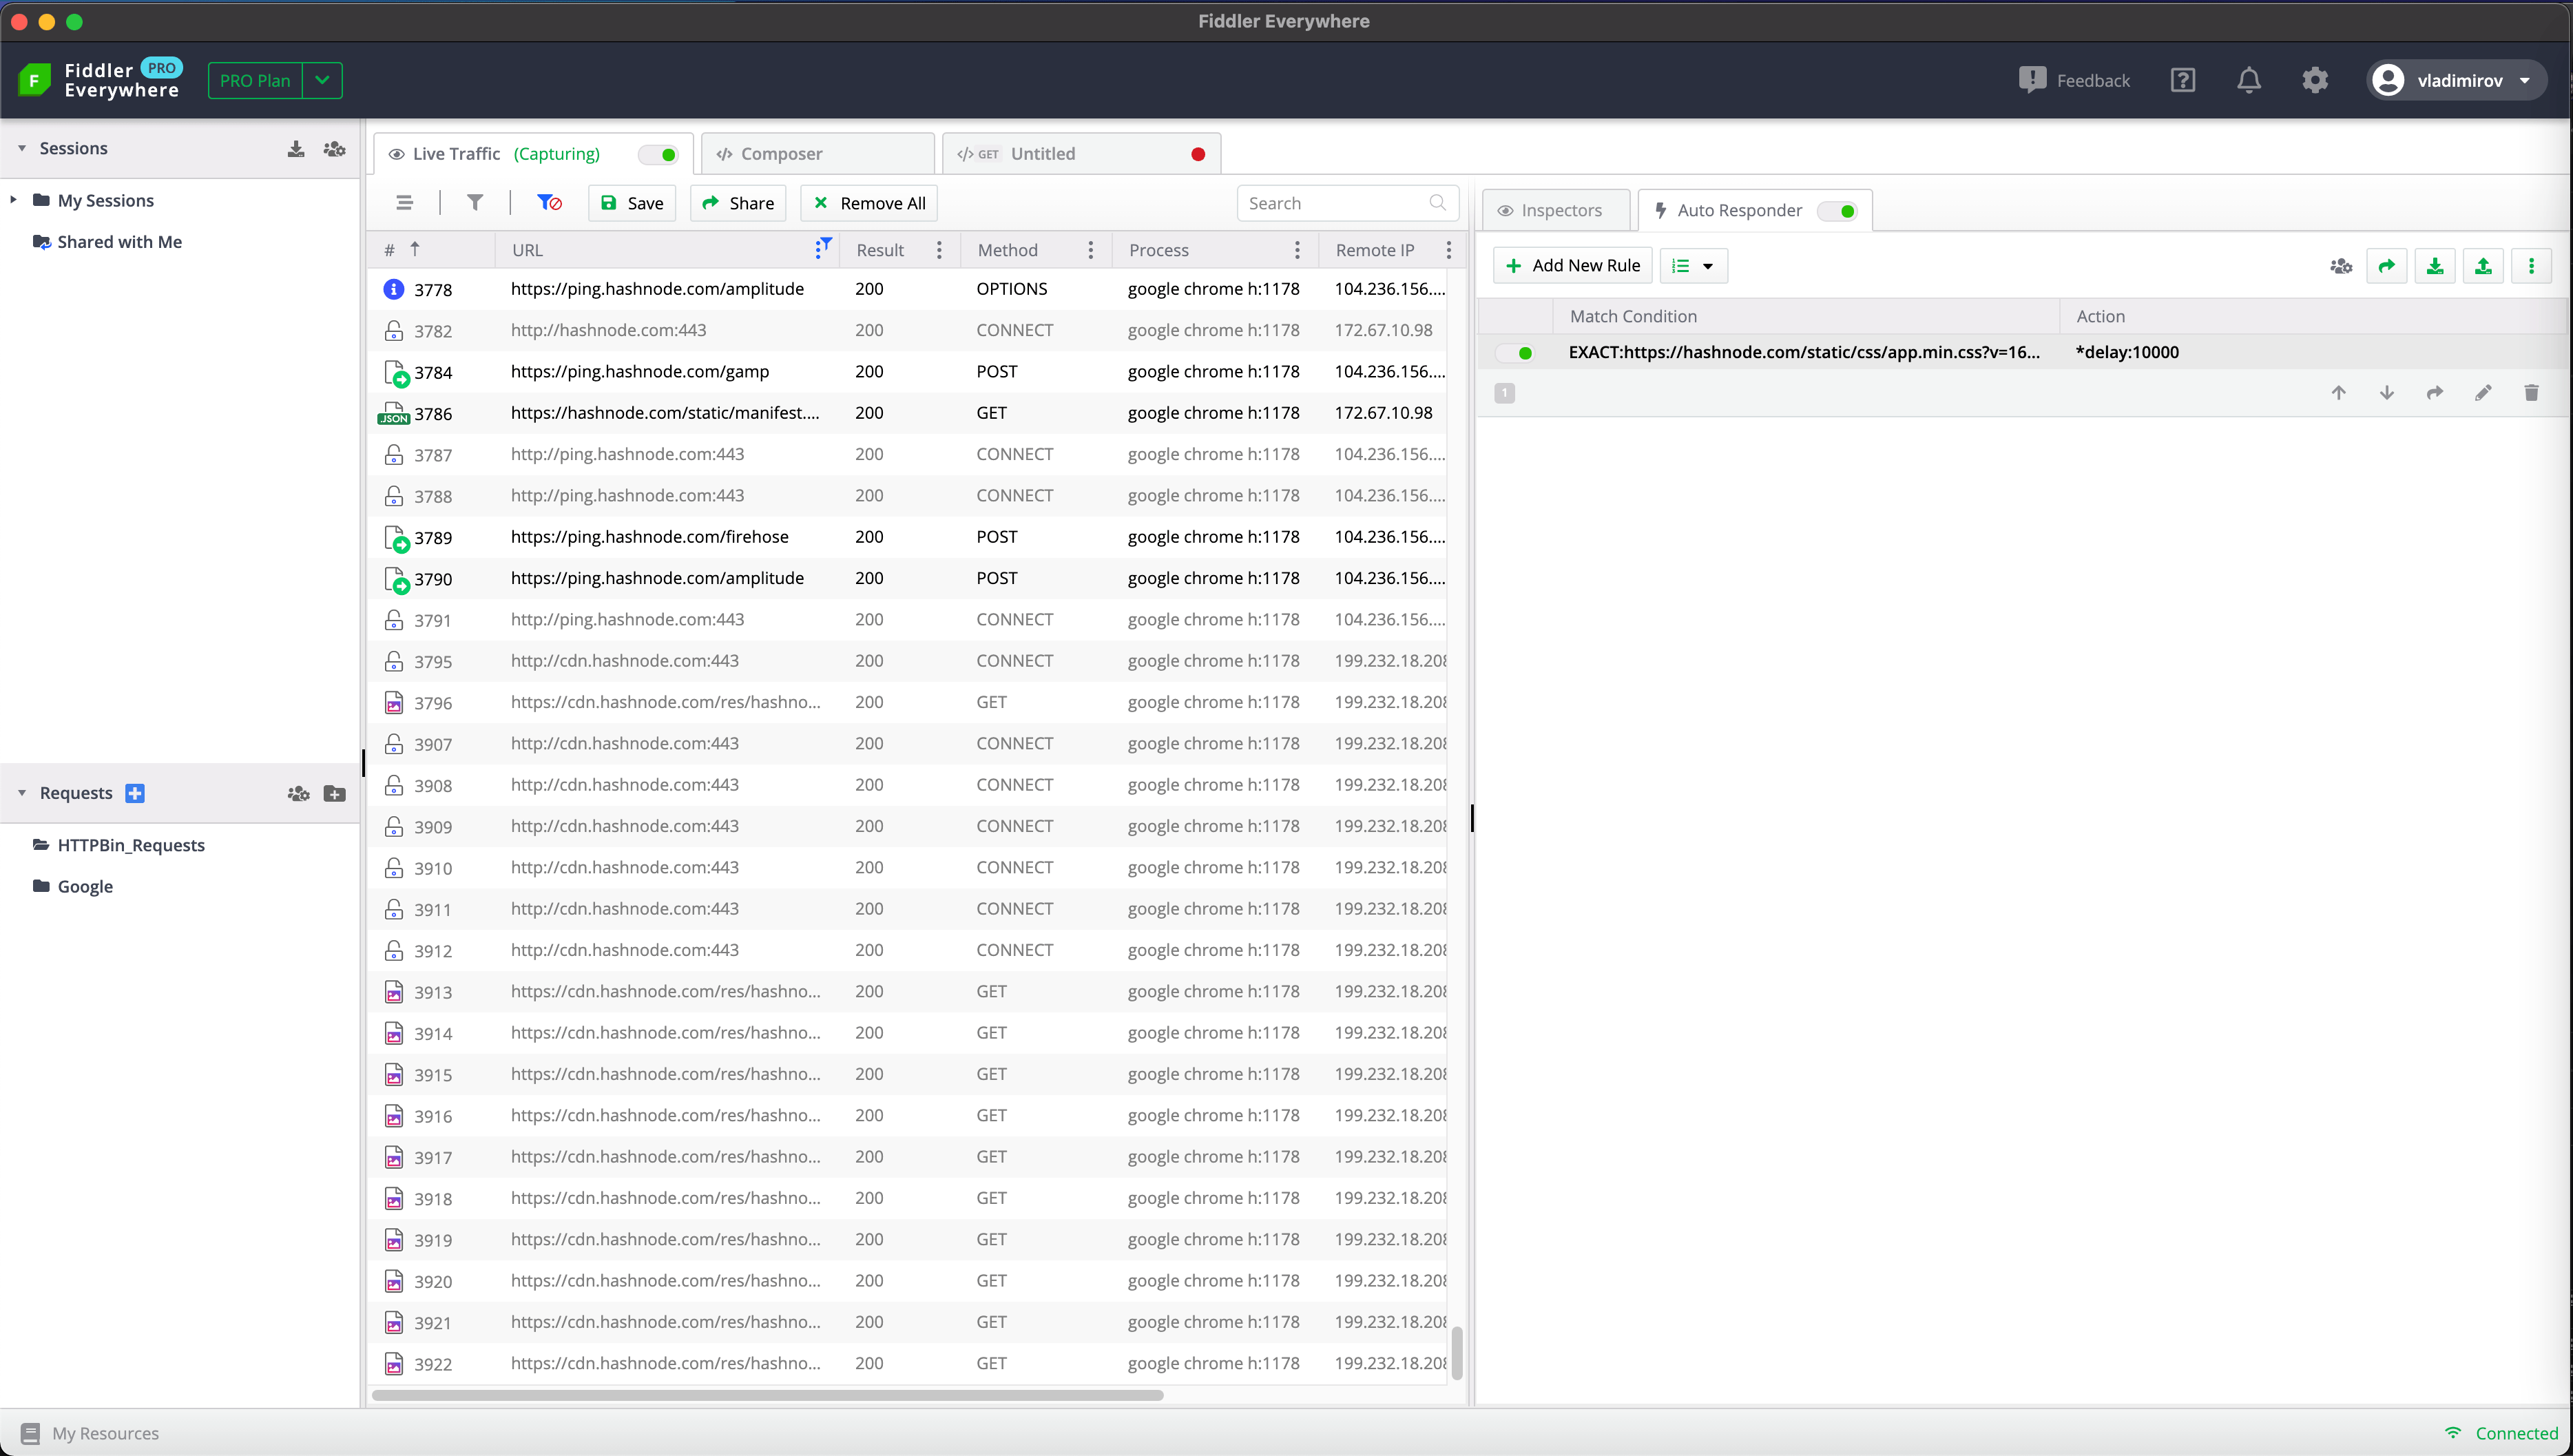Move the rule up with the arrow icon
Viewport: 2573px width, 1456px height.
pos(2338,393)
